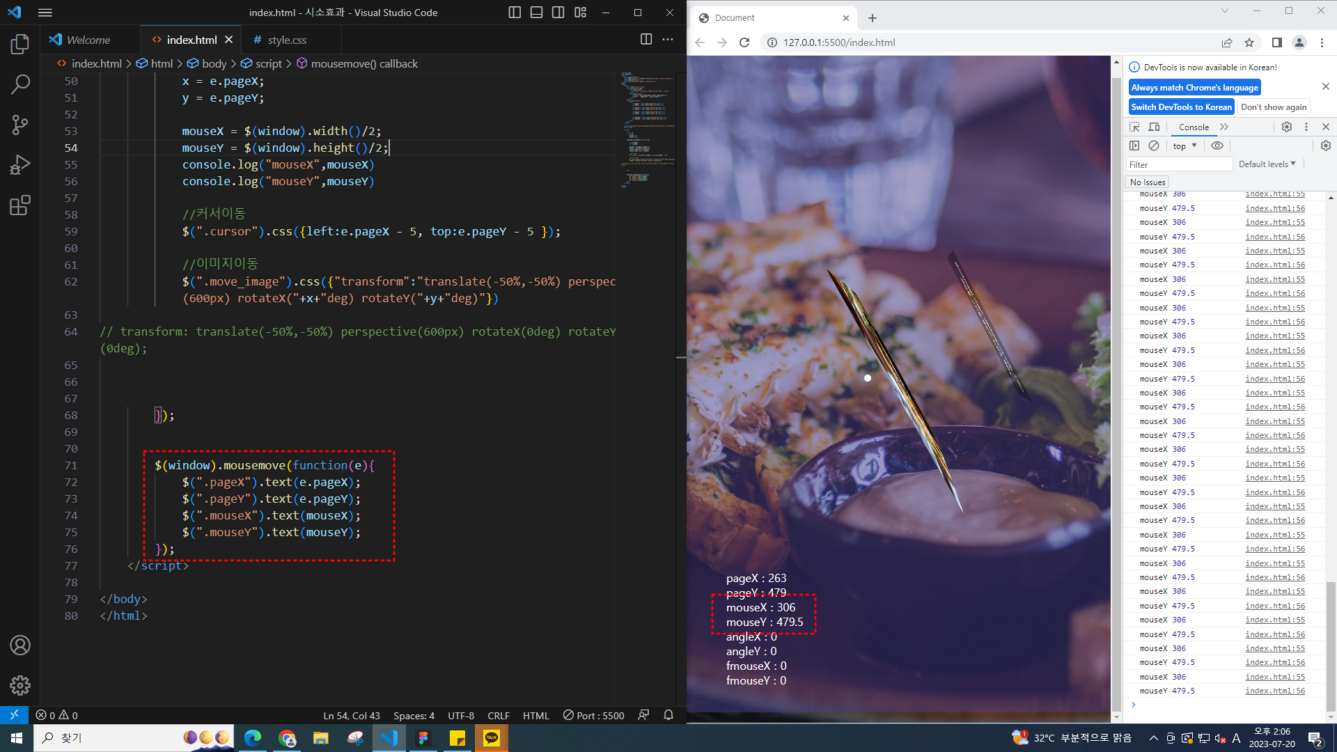The width and height of the screenshot is (1337, 752).
Task: Open the Source Control view
Action: 19,125
